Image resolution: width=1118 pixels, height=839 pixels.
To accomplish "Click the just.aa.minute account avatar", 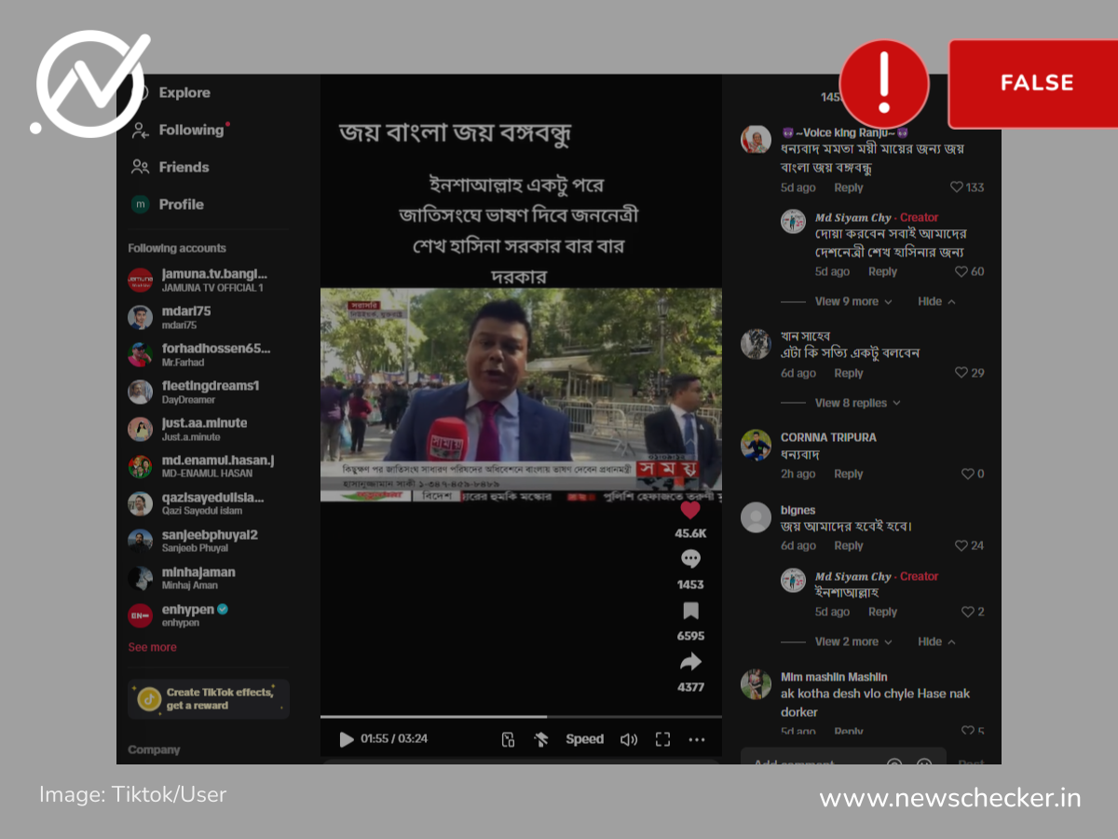I will tap(140, 429).
